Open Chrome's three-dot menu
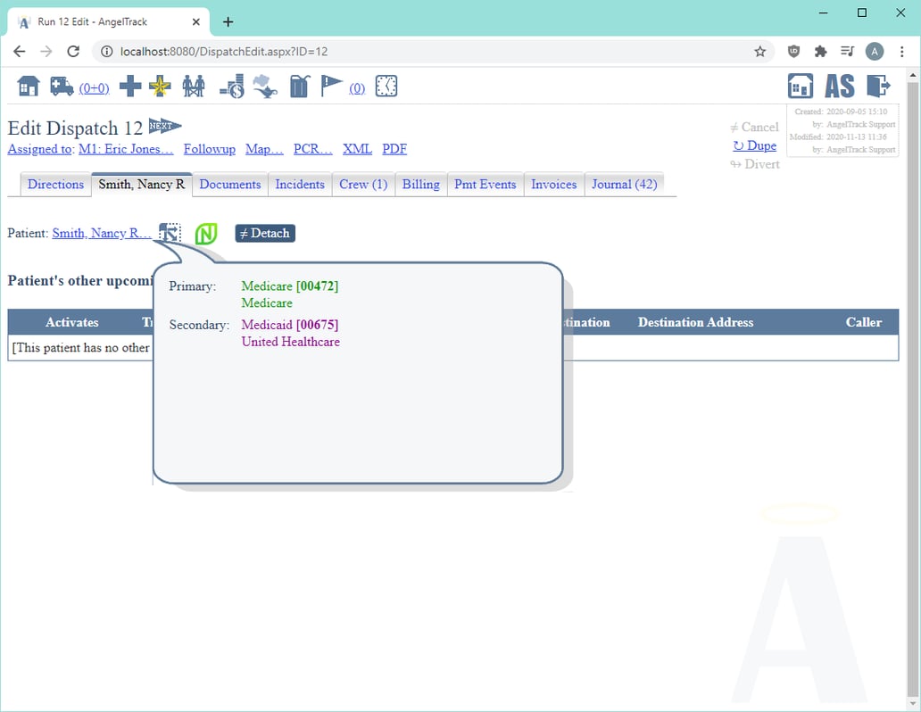The image size is (921, 712). 902,53
